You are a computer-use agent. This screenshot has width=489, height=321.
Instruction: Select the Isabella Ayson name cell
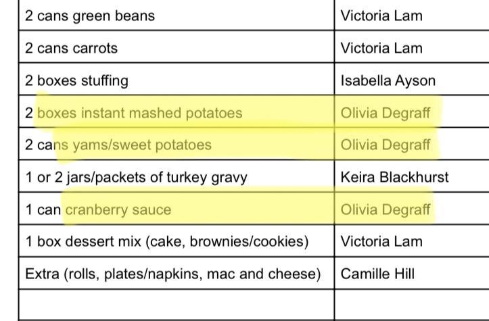click(388, 80)
